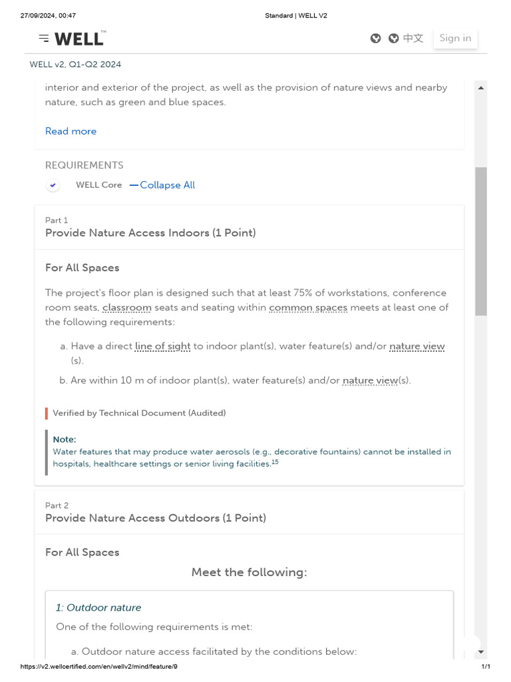
Task: Click the second globe icon before 中文
Action: 393,39
